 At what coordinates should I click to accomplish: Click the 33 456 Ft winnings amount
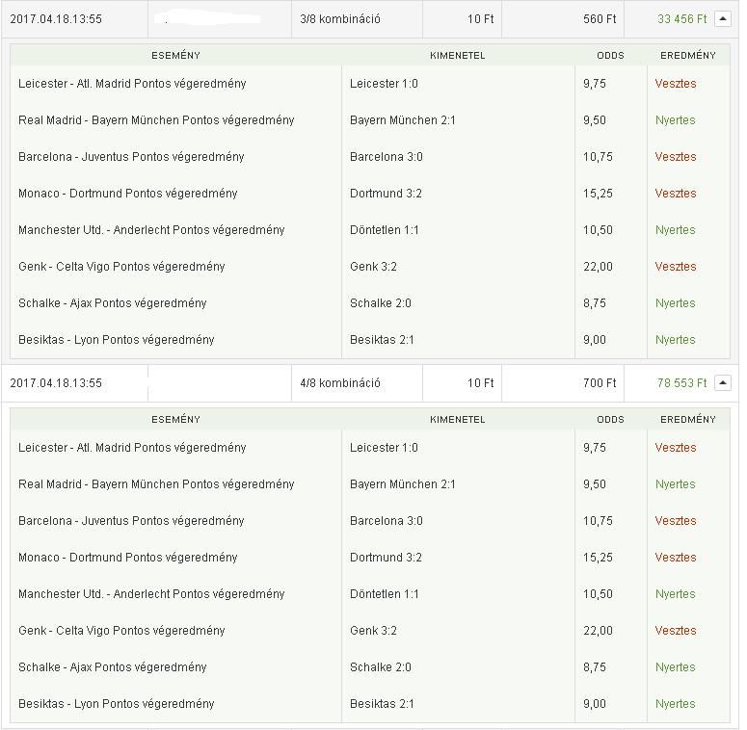click(681, 19)
